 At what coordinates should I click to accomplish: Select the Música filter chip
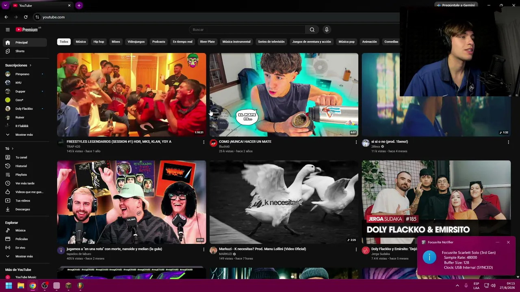(x=81, y=42)
